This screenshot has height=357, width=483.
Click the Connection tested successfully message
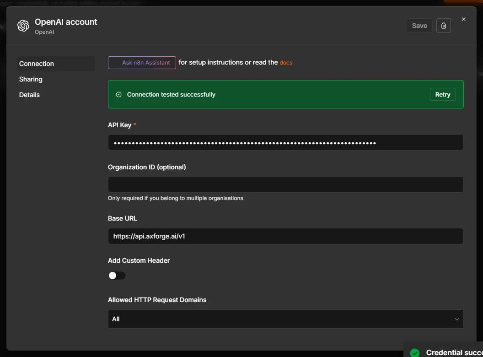(171, 95)
